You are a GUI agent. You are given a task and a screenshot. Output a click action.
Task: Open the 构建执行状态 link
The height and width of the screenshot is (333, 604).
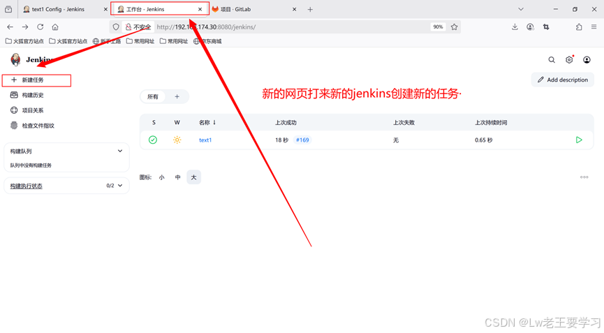27,186
